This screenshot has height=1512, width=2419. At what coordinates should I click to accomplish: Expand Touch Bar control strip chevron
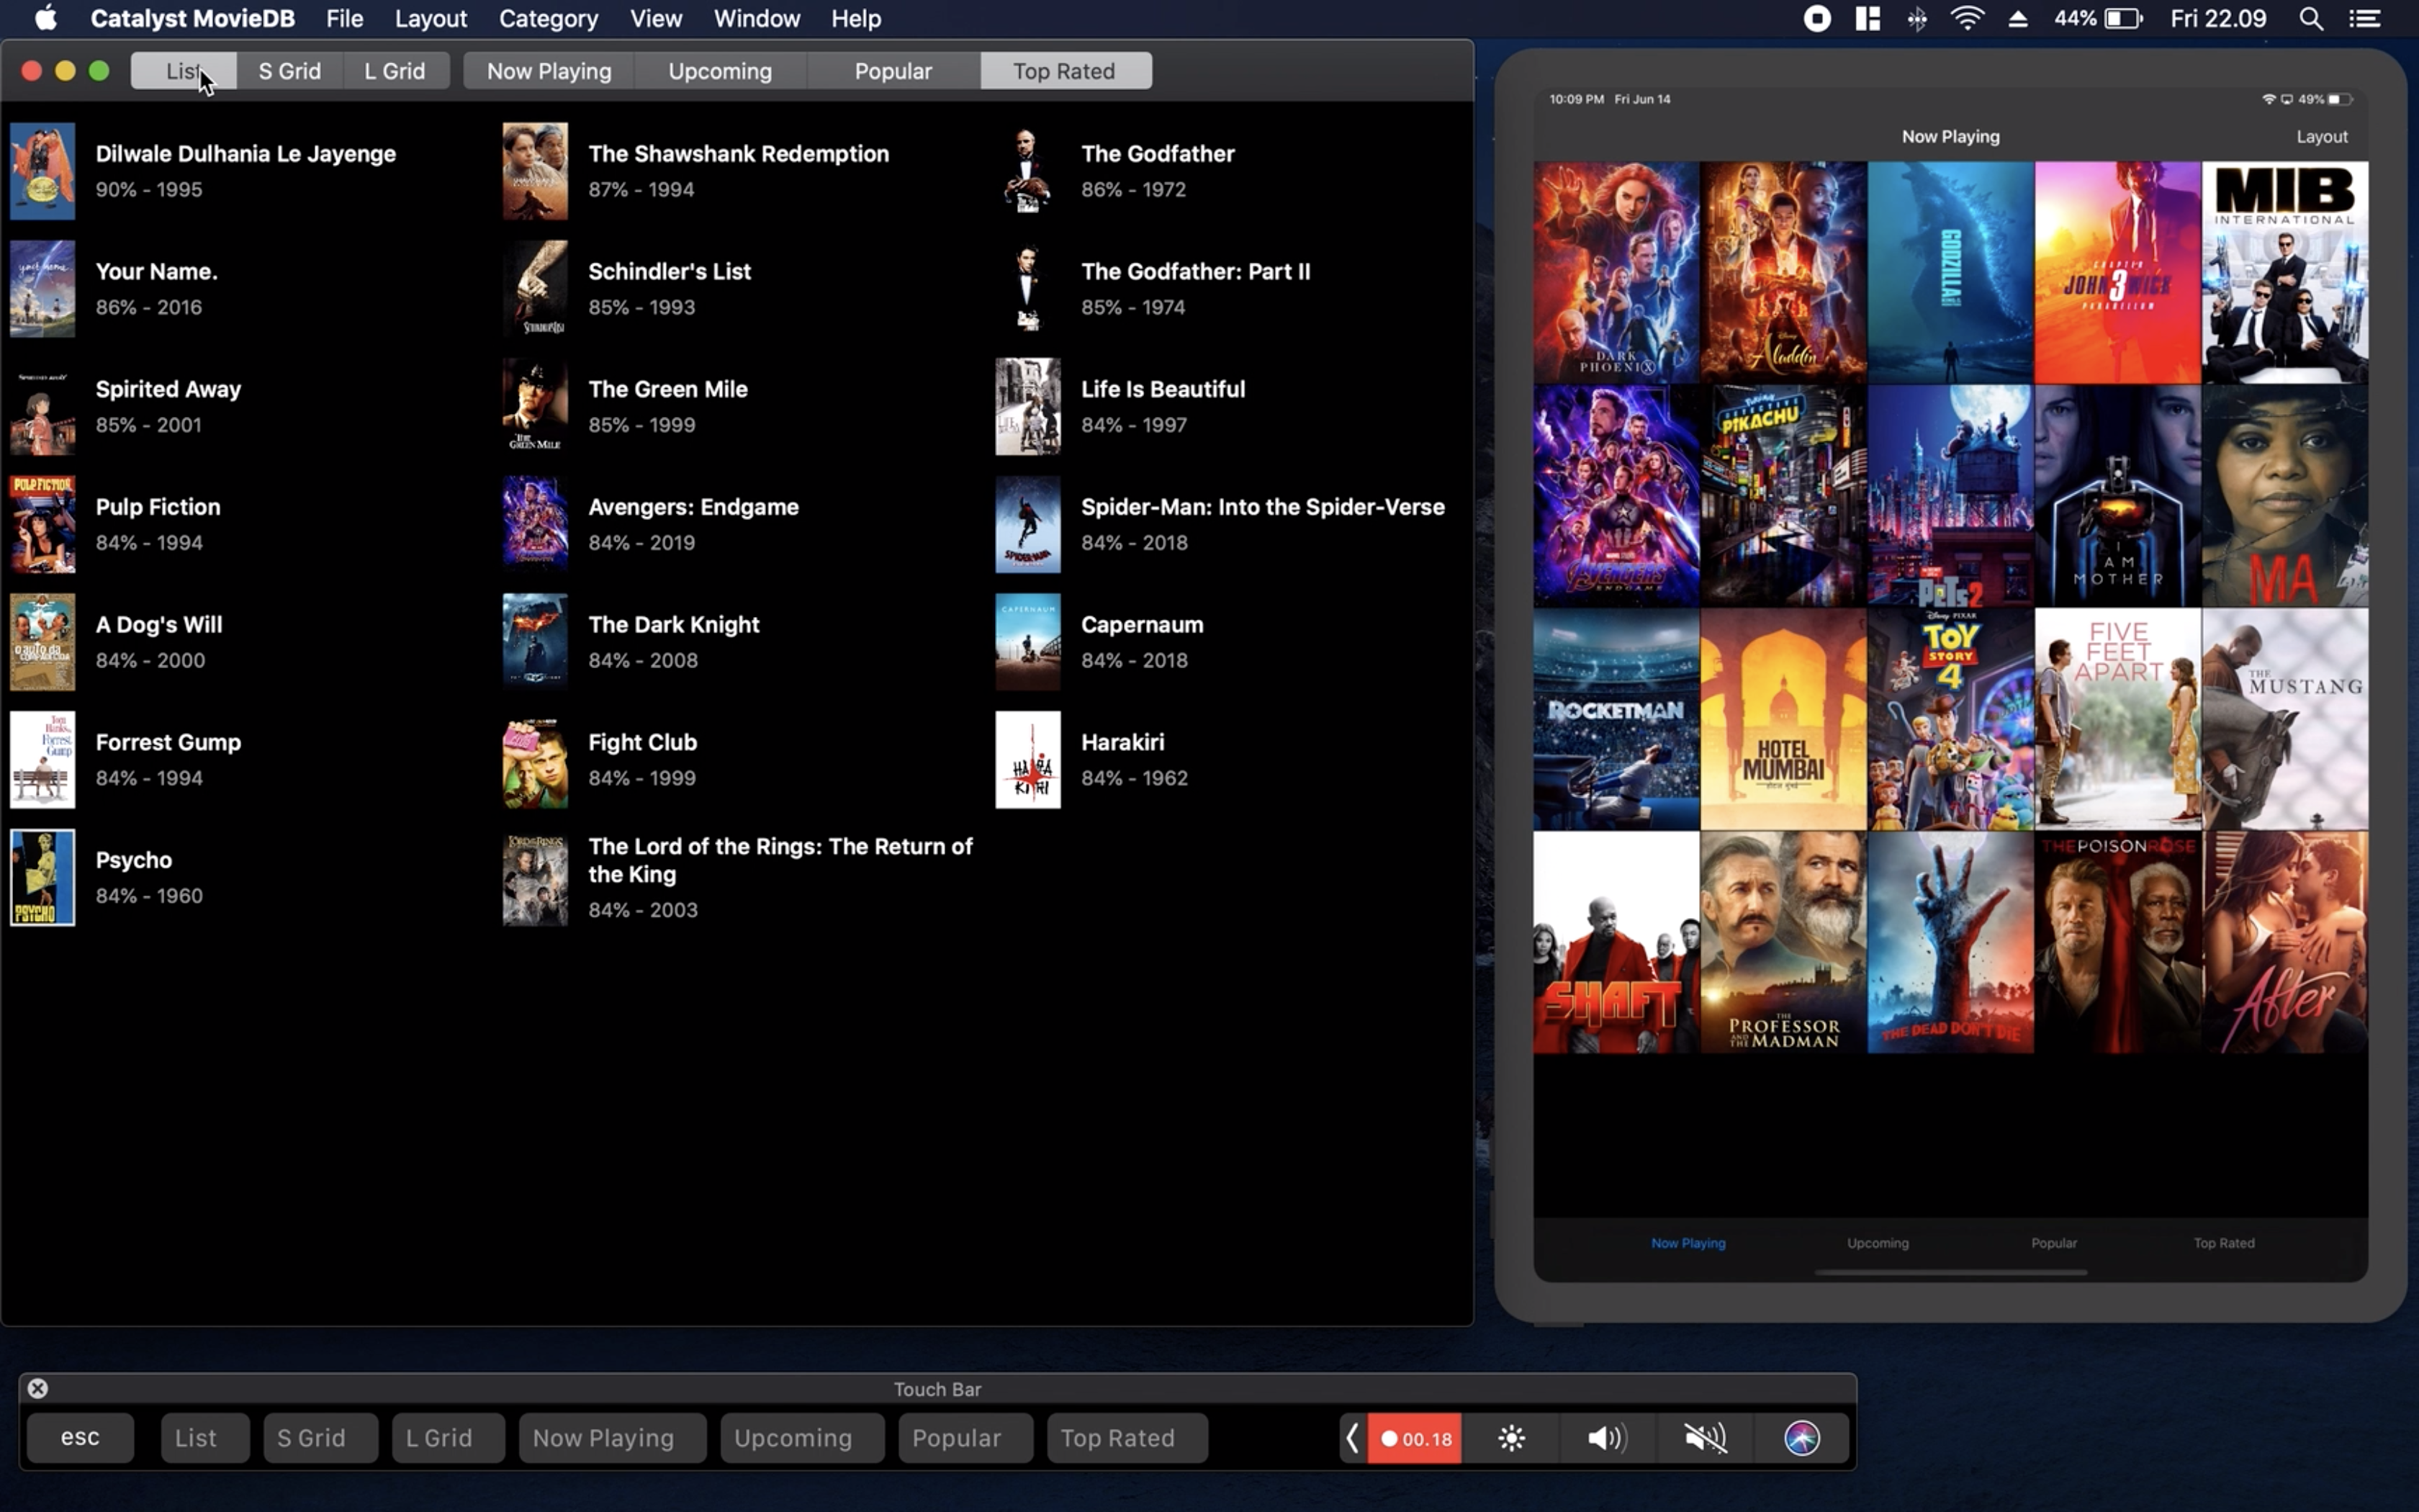[1351, 1438]
